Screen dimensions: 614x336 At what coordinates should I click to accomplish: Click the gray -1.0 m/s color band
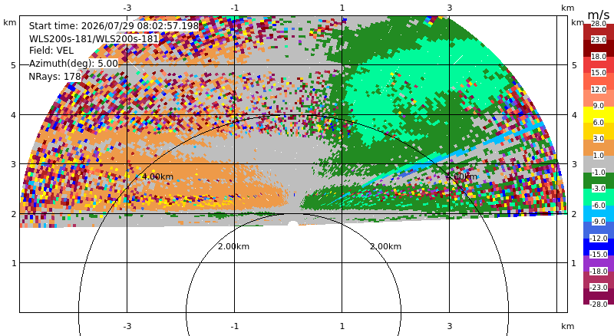coord(599,163)
